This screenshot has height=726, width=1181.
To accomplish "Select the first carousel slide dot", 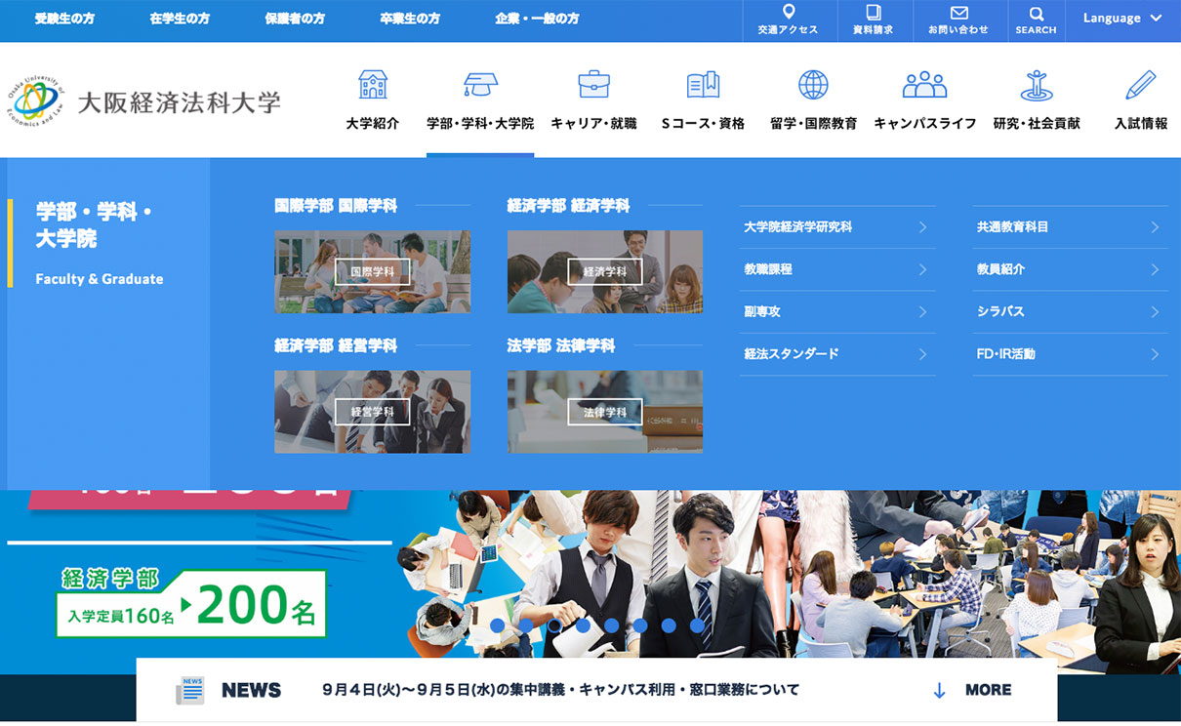I will (498, 625).
